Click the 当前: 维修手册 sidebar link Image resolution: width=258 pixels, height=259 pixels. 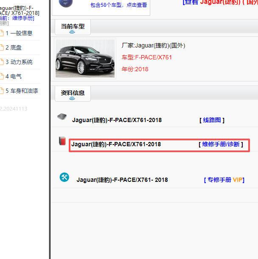pos(17,18)
